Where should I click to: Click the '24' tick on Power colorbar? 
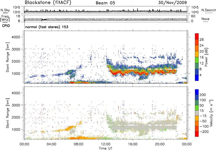click(x=201, y=45)
